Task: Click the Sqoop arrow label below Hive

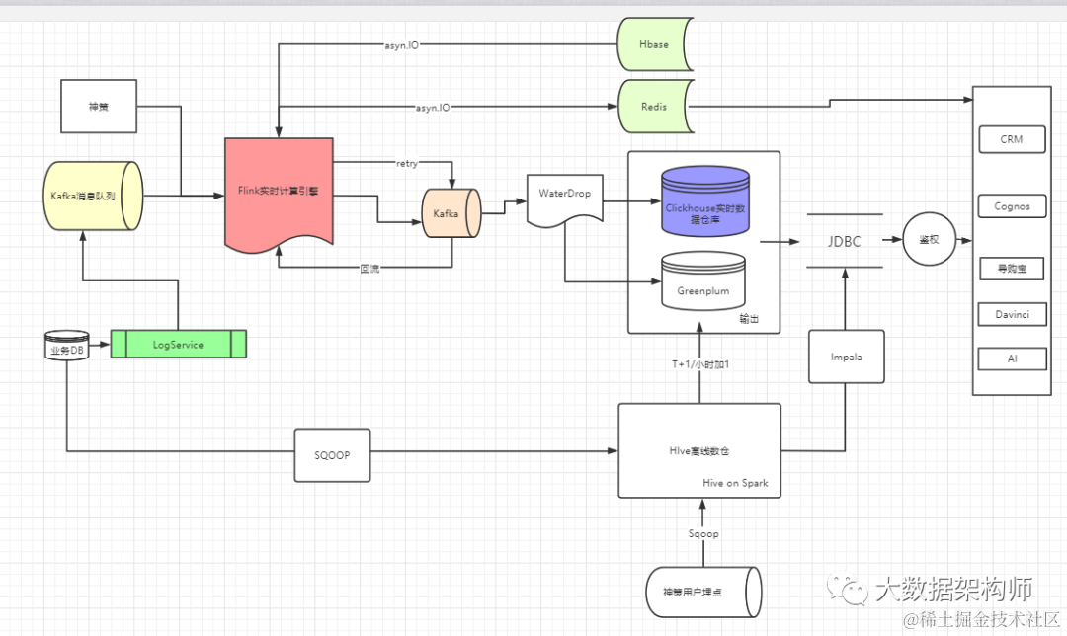Action: click(x=703, y=533)
